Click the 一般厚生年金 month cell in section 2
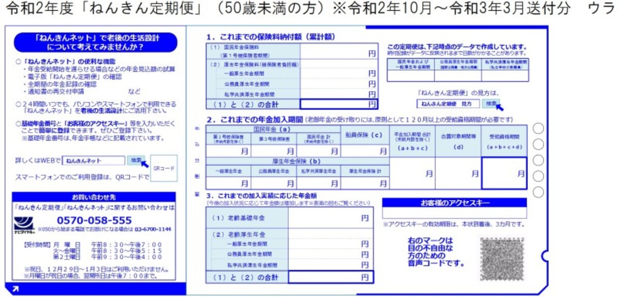 [229, 183]
